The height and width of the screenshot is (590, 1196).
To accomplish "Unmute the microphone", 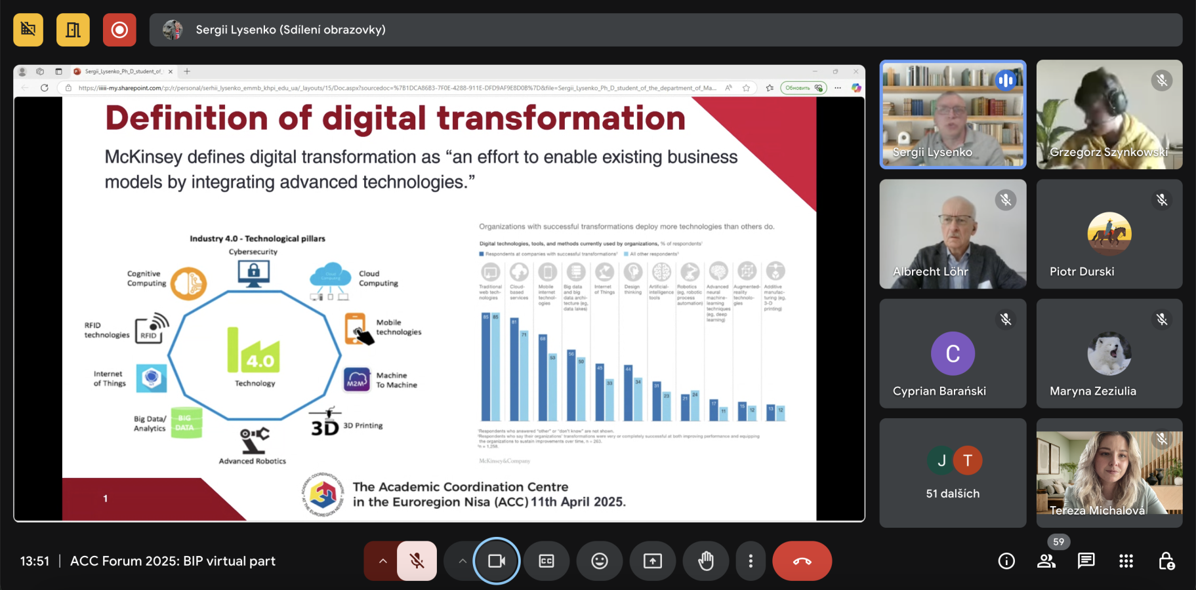I will pos(417,561).
